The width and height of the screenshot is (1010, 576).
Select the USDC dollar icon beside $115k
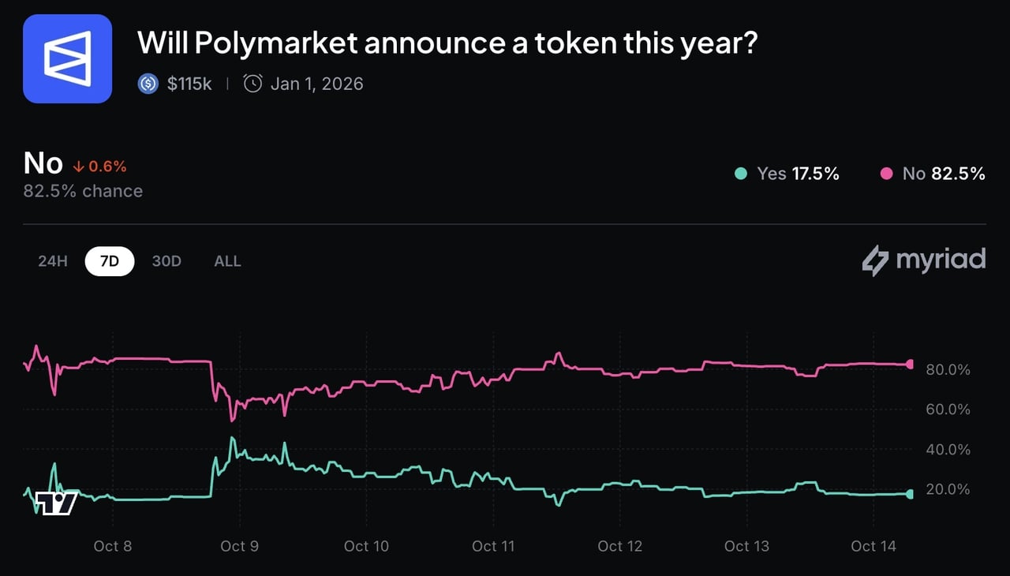click(147, 83)
